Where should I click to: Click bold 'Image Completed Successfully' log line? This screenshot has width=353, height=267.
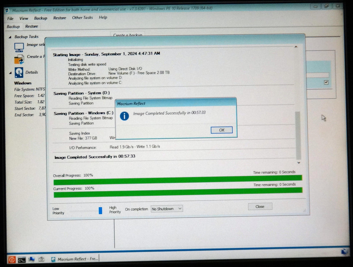(x=95, y=157)
